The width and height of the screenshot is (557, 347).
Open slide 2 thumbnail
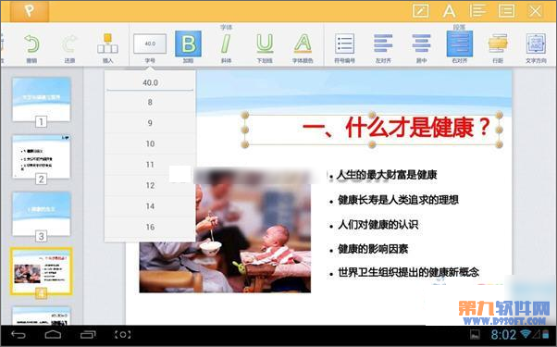point(42,156)
